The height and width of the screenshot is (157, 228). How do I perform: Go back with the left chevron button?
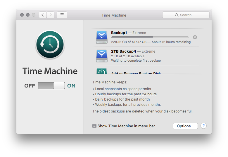click(43, 15)
